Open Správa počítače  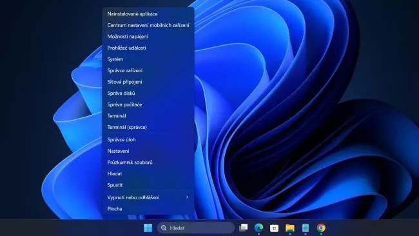click(x=148, y=104)
